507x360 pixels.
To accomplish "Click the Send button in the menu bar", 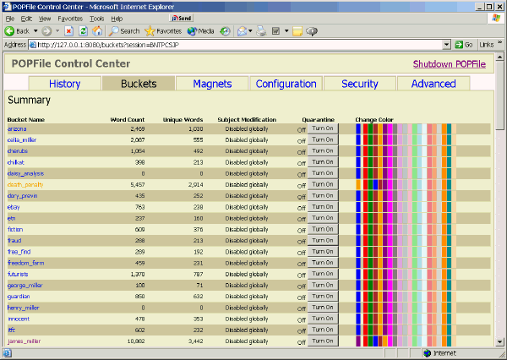I will pos(182,18).
